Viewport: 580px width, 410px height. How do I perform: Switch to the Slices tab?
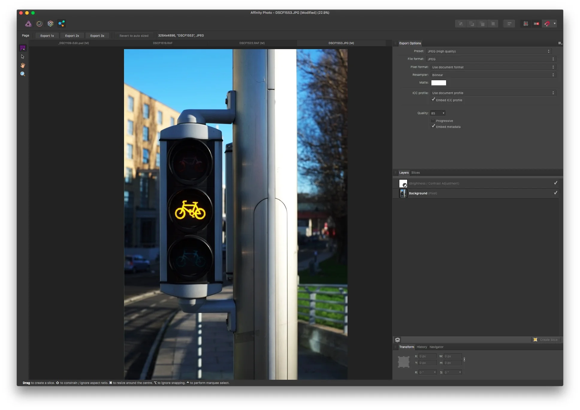point(415,173)
